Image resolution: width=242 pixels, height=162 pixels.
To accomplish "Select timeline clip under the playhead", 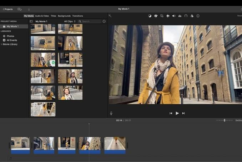I will (x=90, y=145).
